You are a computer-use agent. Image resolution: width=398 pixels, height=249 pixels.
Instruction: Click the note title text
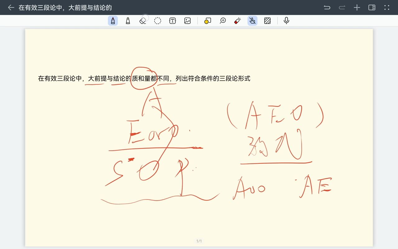[54, 7]
